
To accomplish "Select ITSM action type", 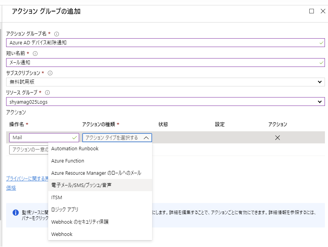I will point(100,197).
